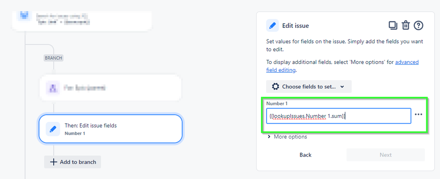The image size is (440, 179).
Task: Click the trigger icon at top of rule
Action: tap(24, 16)
